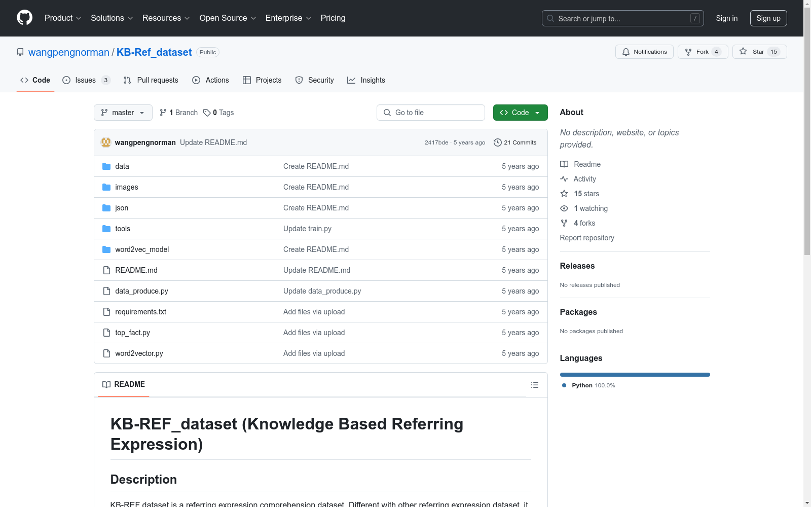Click the tools folder icon

[106, 229]
